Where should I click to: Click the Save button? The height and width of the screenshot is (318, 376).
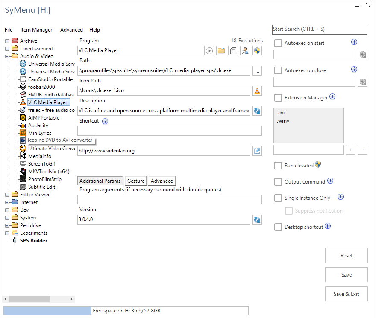346,274
